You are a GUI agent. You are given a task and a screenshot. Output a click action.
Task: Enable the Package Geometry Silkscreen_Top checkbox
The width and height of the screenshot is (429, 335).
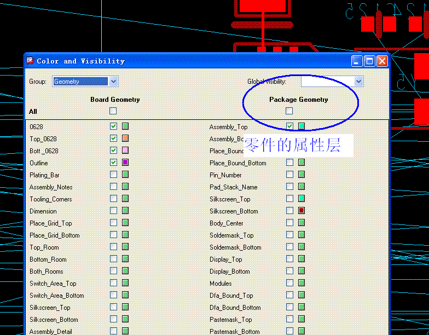(290, 198)
